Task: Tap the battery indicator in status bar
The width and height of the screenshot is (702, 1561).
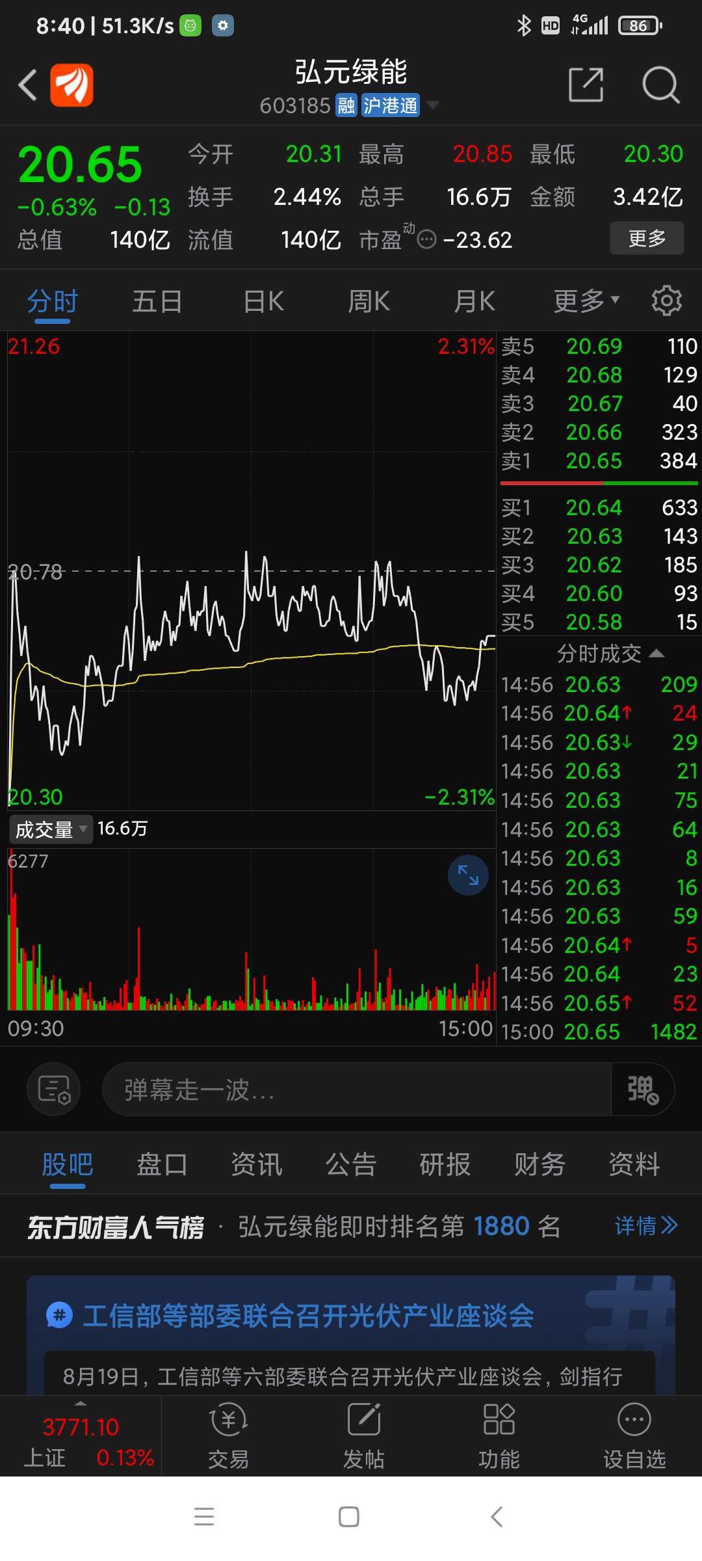Action: [x=640, y=25]
